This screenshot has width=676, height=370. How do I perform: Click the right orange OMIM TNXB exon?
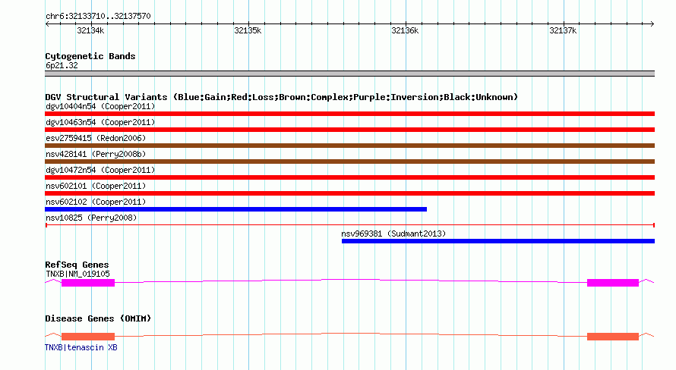coord(613,337)
